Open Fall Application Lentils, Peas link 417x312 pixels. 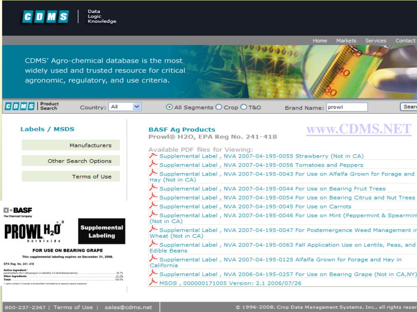point(283,247)
